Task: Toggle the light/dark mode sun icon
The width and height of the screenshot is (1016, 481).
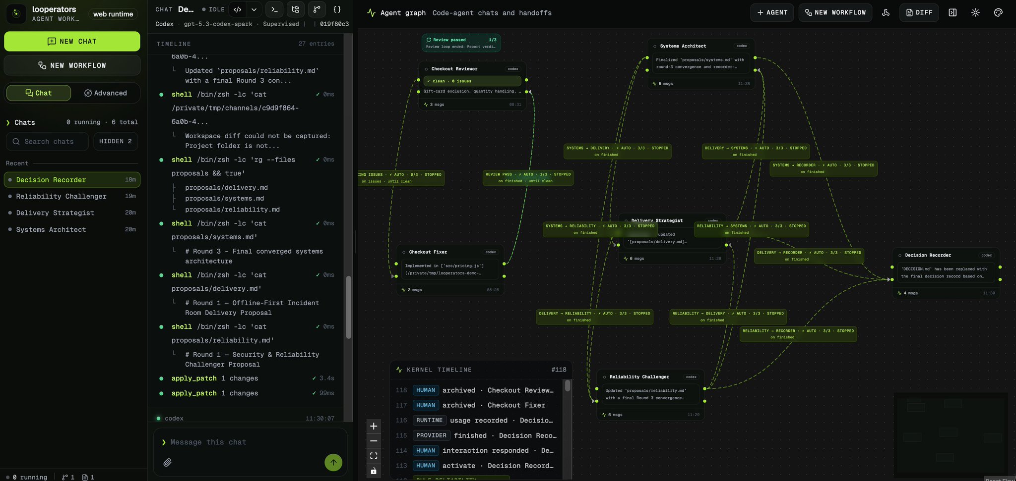Action: click(x=975, y=12)
